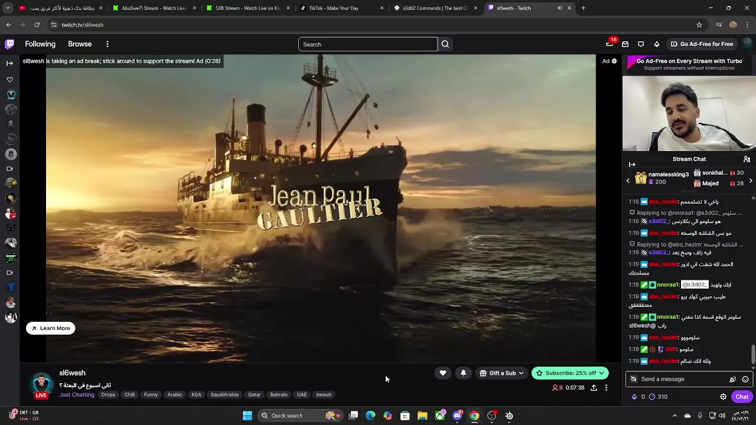Select the Qatar tag

(254, 394)
